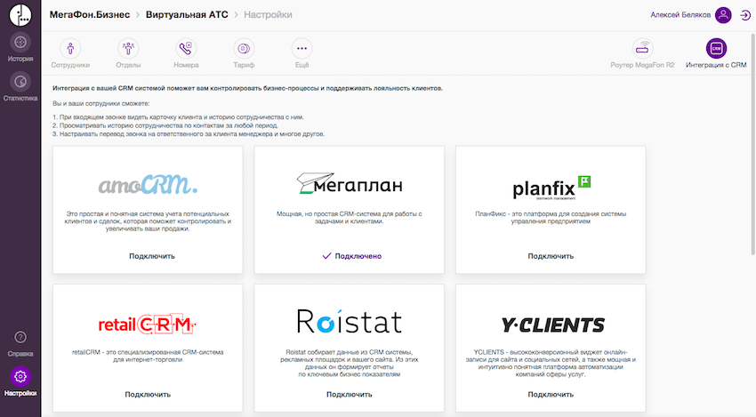Click the 'Интеграция с вашей CRM системой' heading
Viewport: 756px width, 417px height.
tap(247, 88)
